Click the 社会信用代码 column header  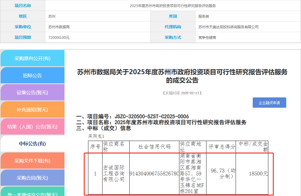tap(154, 147)
